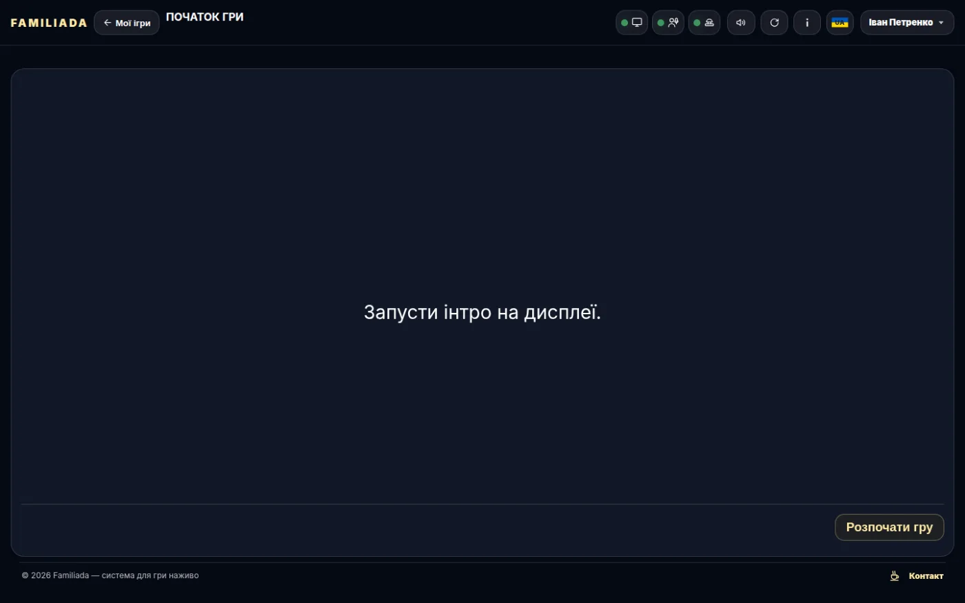Open the info "i" button

(x=807, y=23)
